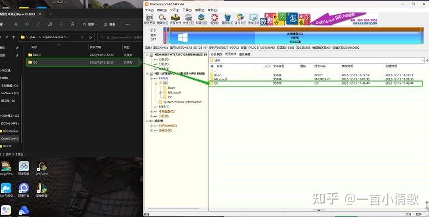The image size is (429, 217).
Task: Click the next disk arrow above GPT label
Action: click(x=155, y=30)
